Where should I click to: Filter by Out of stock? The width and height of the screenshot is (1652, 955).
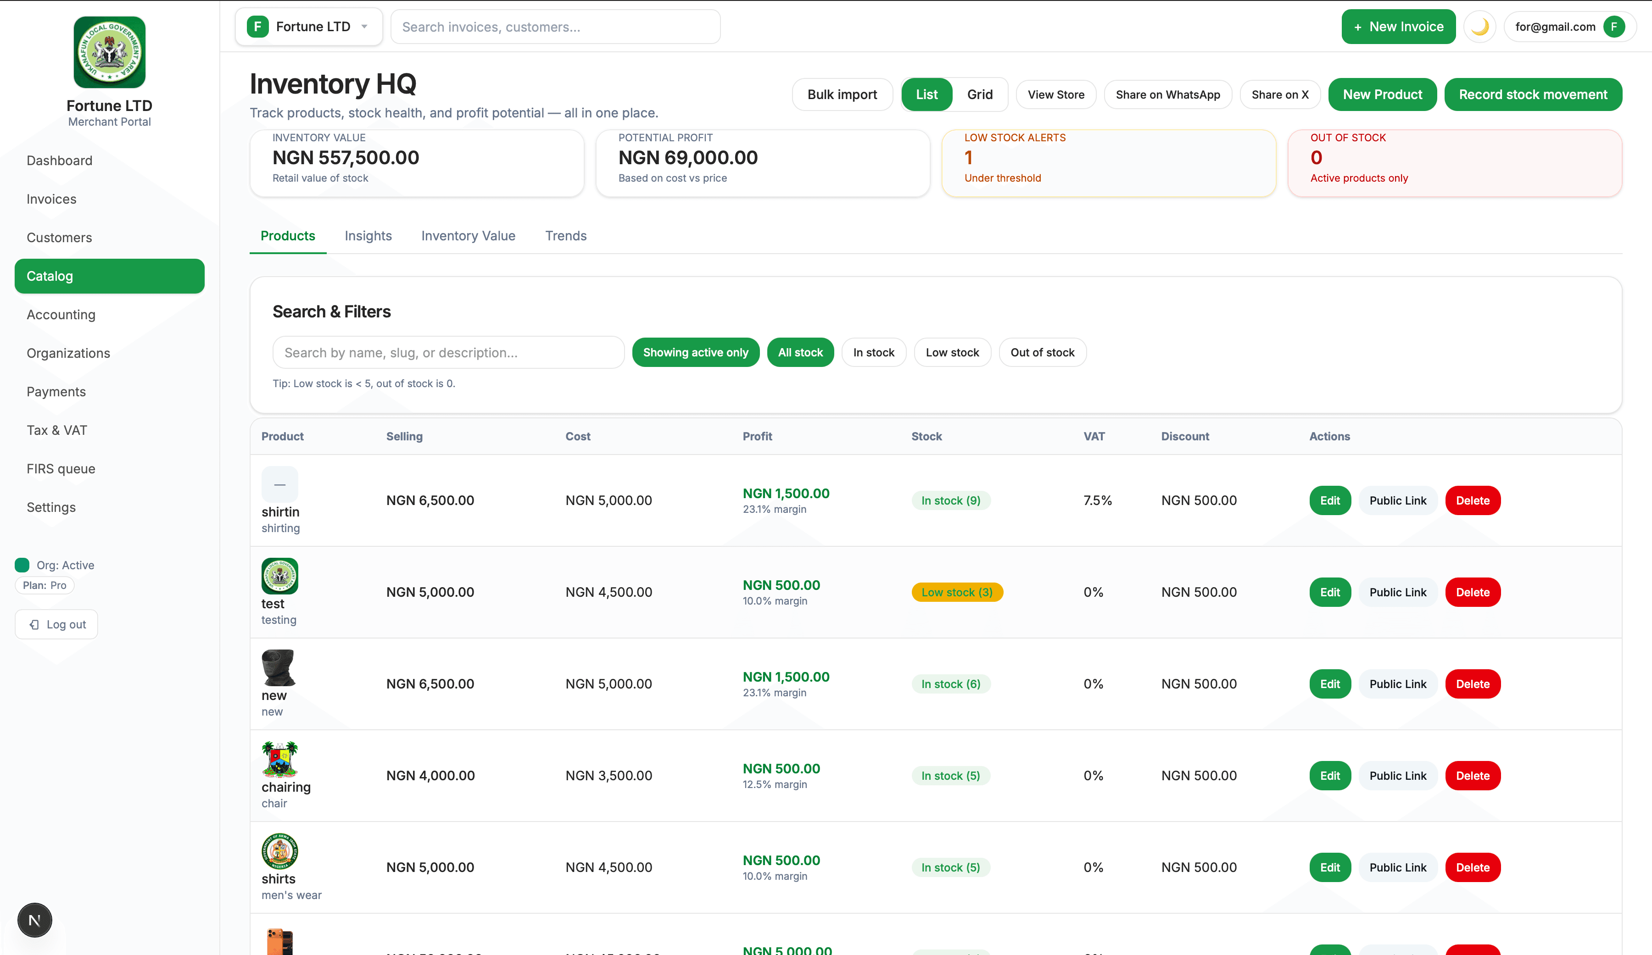[1042, 353]
